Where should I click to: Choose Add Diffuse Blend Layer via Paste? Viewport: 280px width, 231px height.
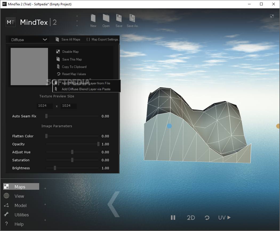coord(86,89)
